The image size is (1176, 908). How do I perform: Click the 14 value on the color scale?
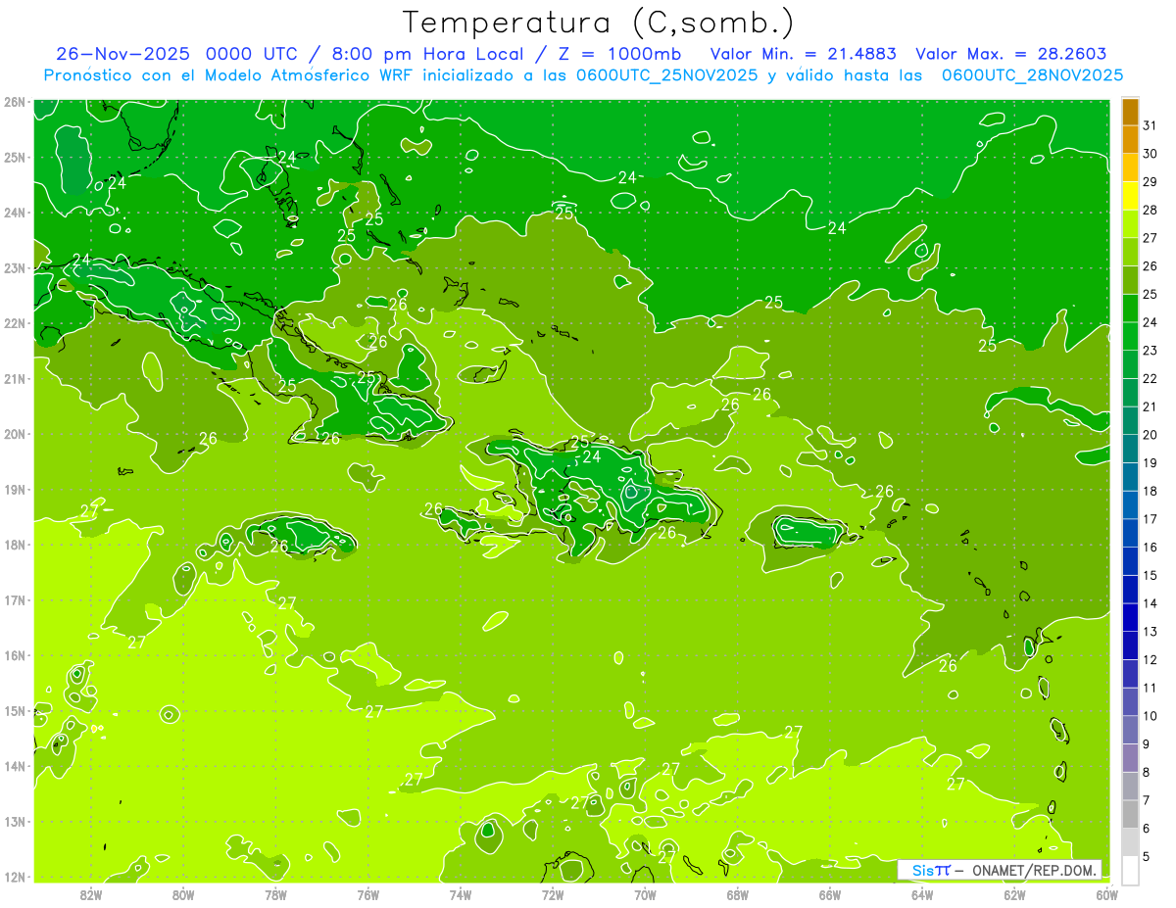[x=1150, y=603]
